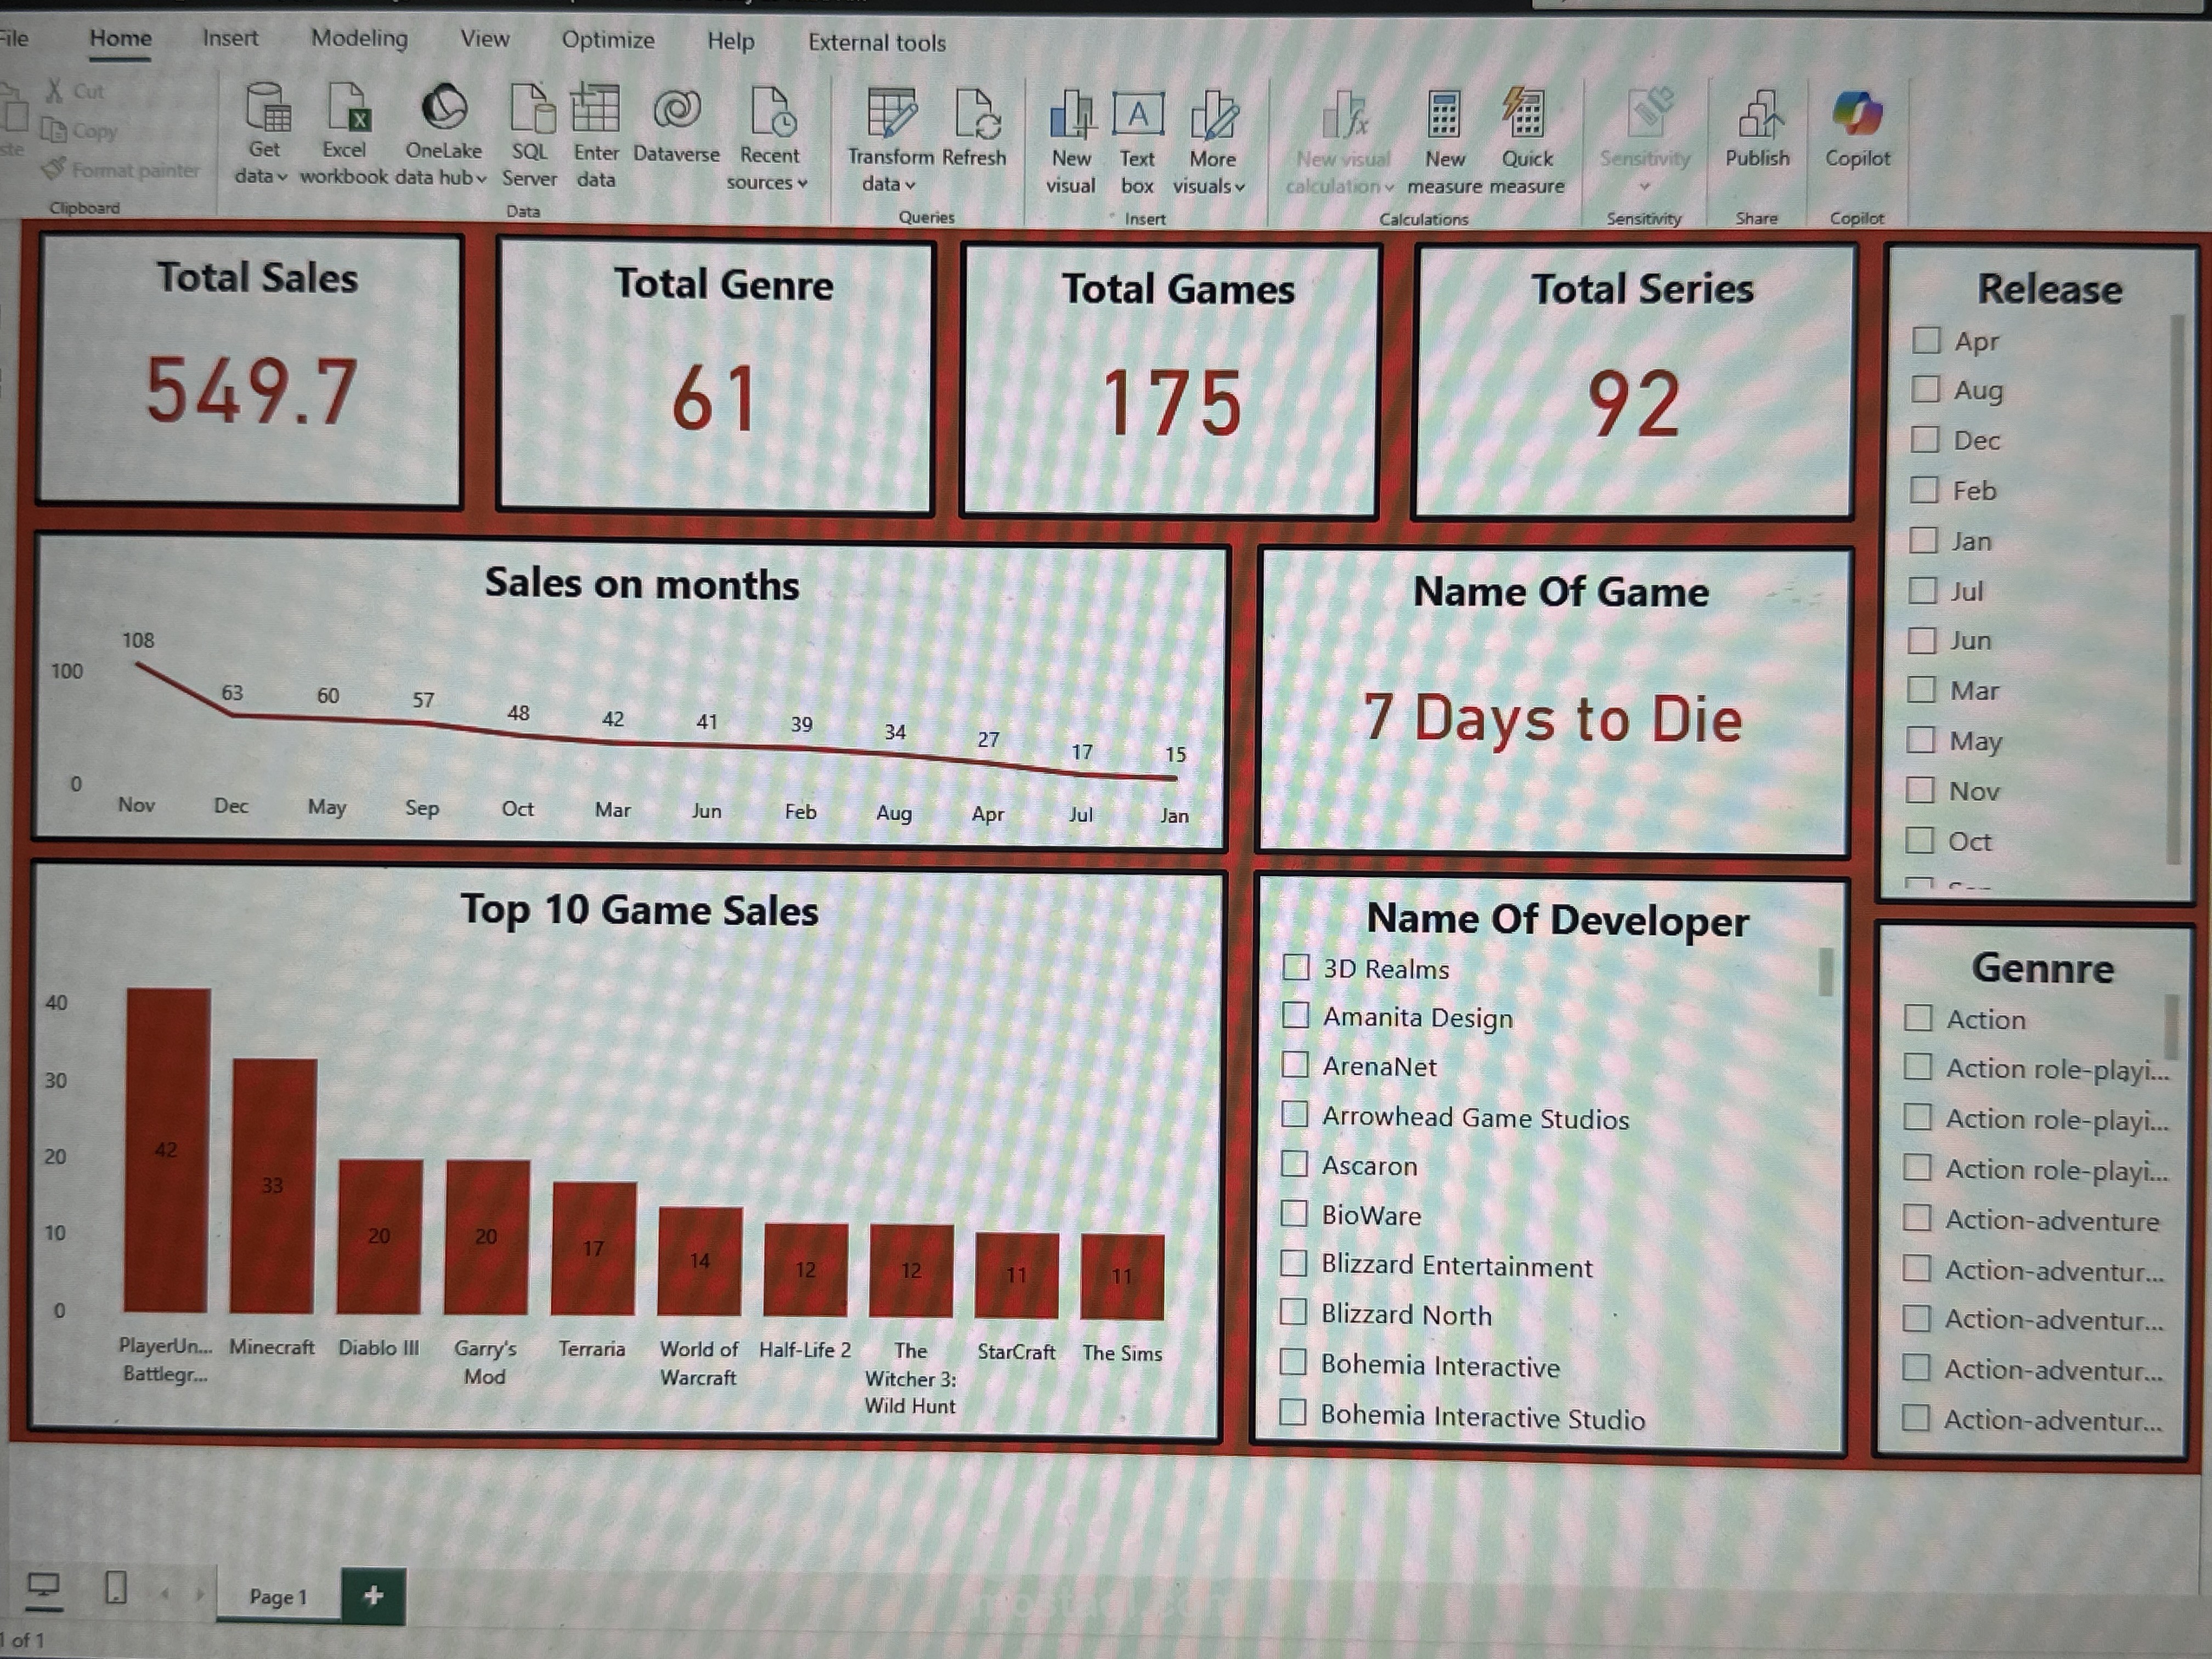Insert a New visual
This screenshot has width=2212, height=1659.
1071,142
